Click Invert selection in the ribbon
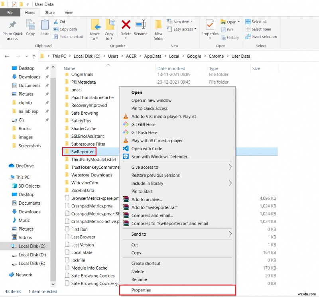The width and height of the screenshot is (319, 297). click(x=261, y=36)
